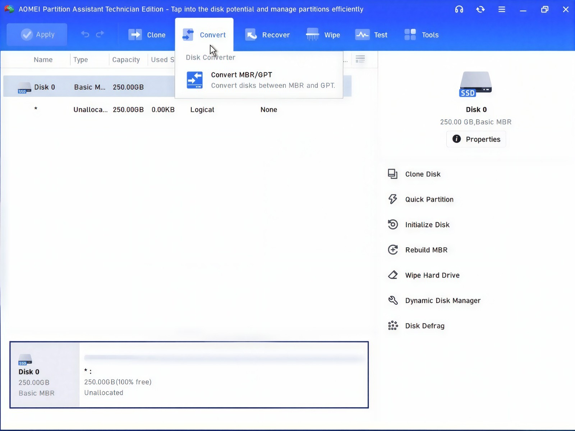
Task: Select the Unallocated partition row
Action: pos(178,109)
